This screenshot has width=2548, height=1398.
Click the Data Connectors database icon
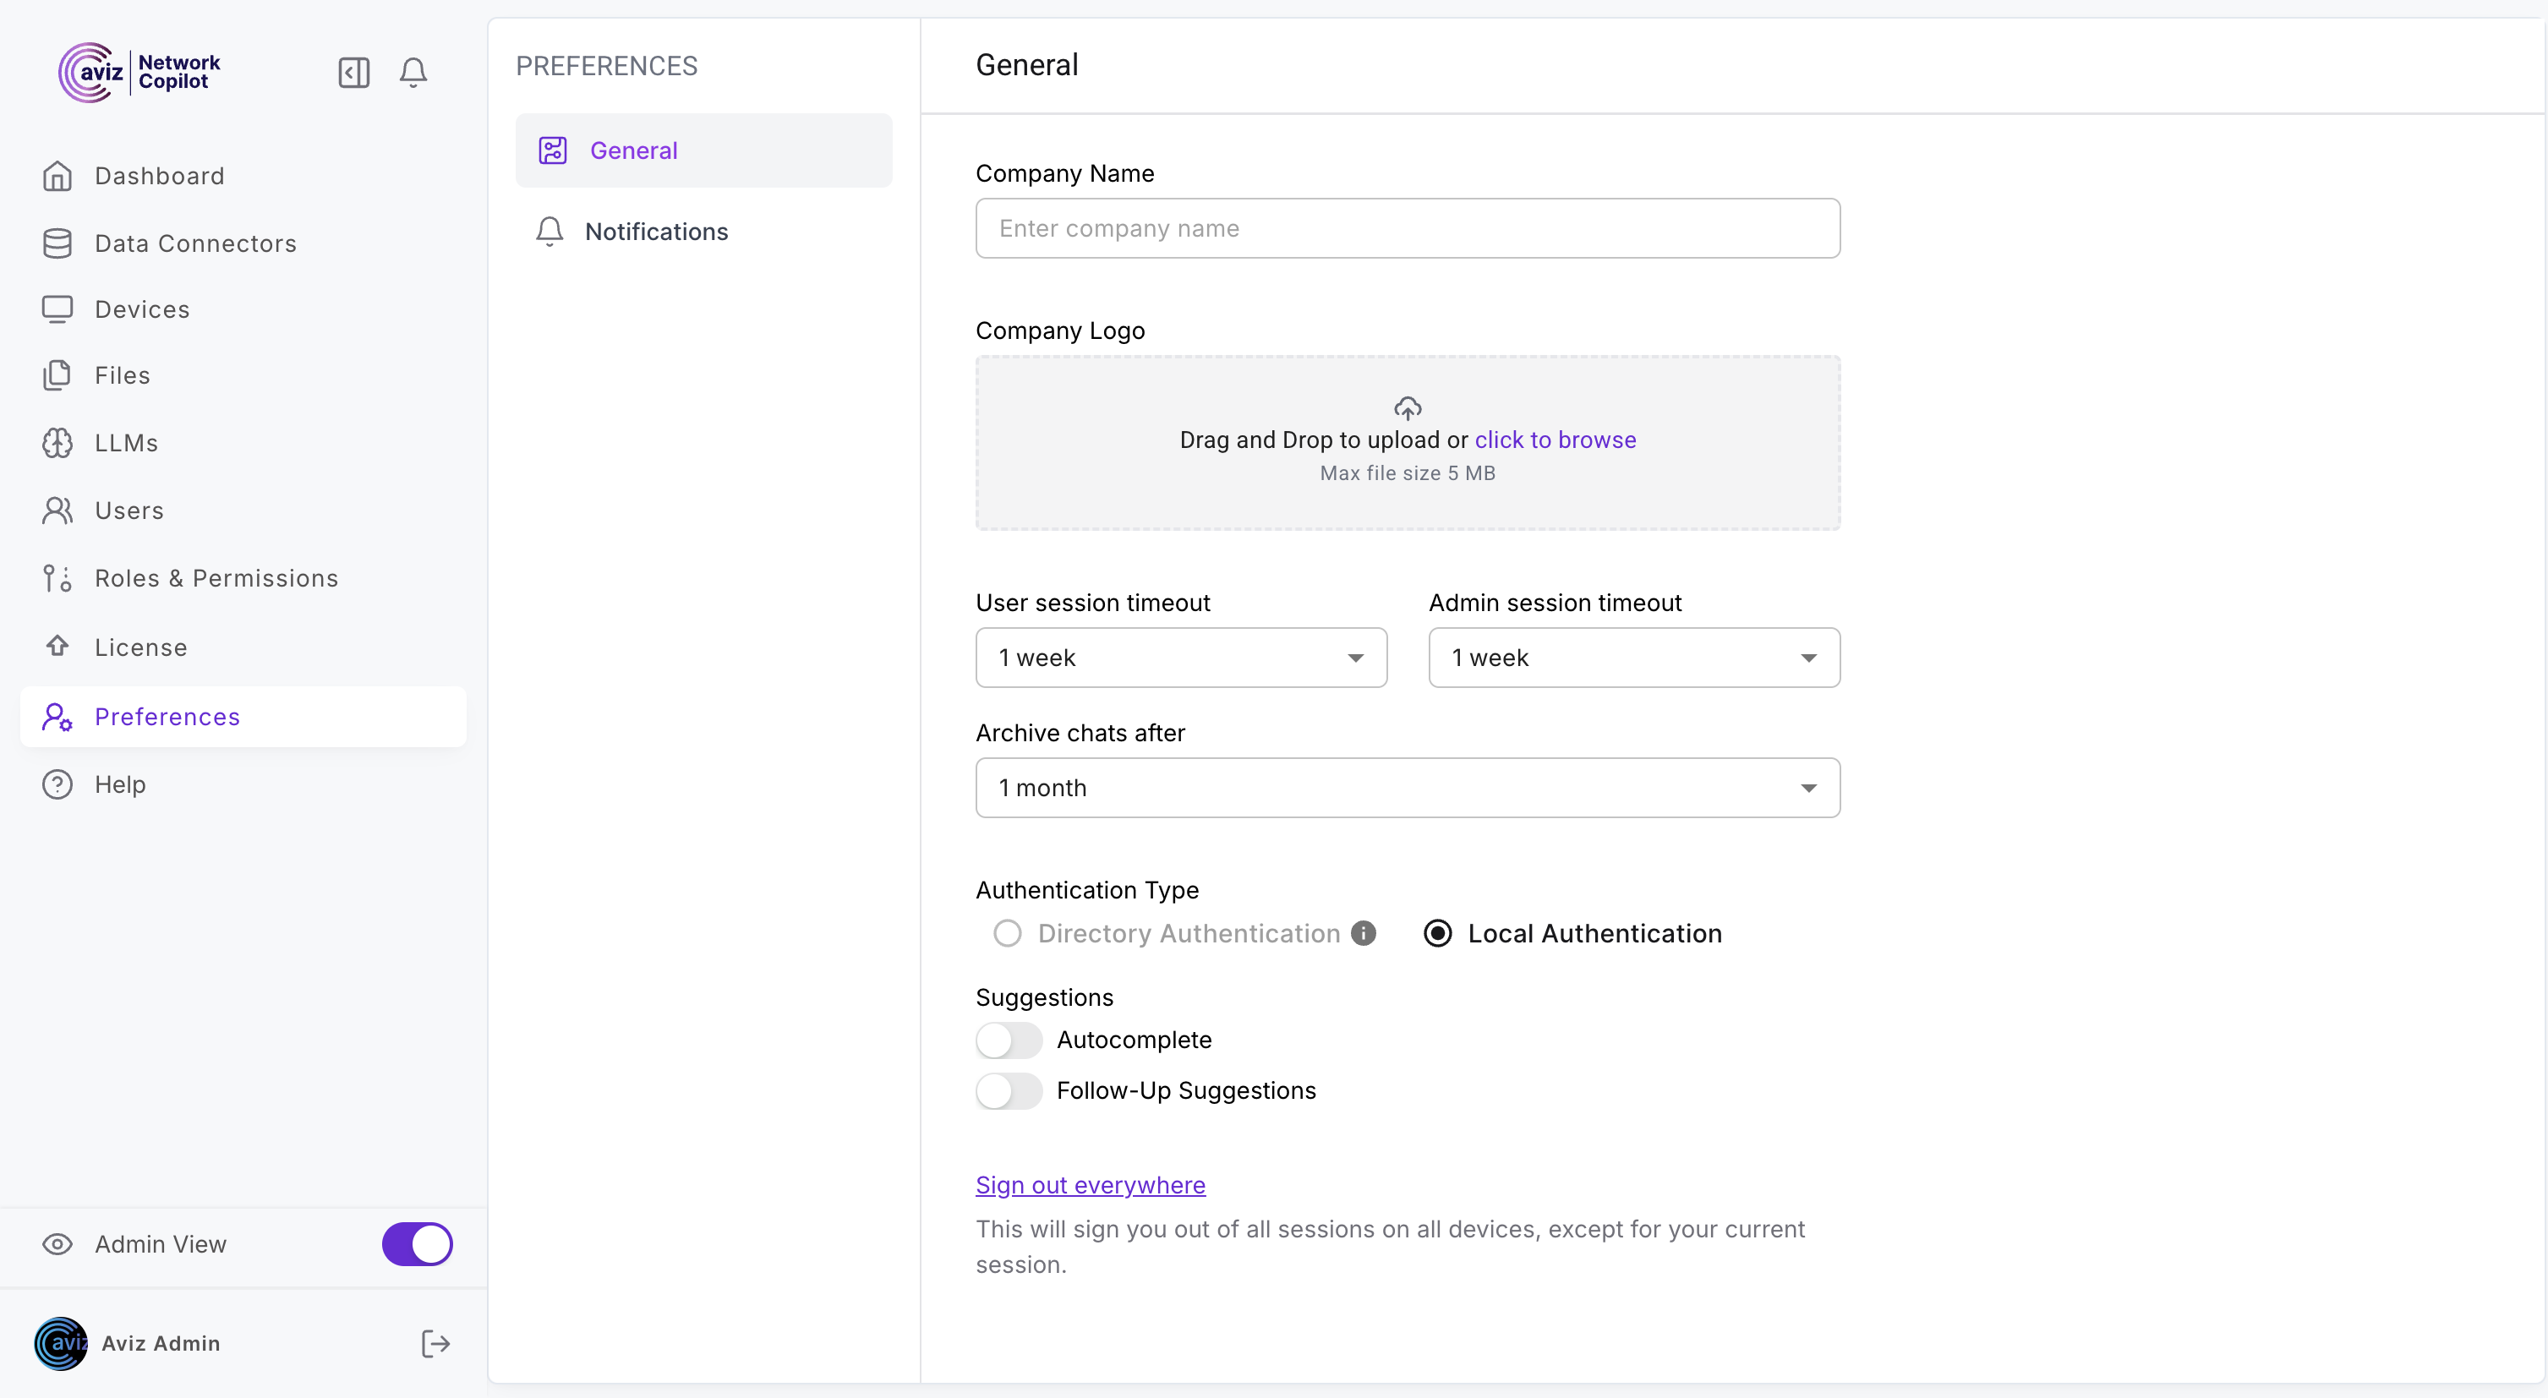pyautogui.click(x=57, y=243)
